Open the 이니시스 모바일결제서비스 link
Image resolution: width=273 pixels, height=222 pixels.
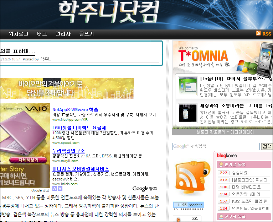pos(81,169)
